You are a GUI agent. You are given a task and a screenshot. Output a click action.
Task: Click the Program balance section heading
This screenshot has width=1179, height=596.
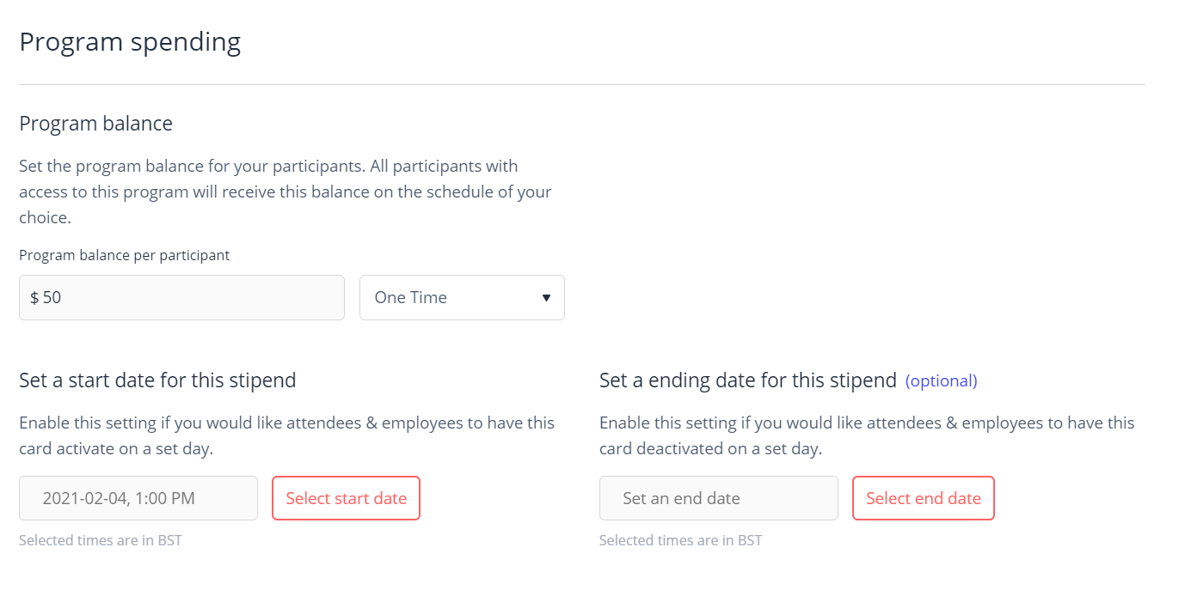[95, 124]
